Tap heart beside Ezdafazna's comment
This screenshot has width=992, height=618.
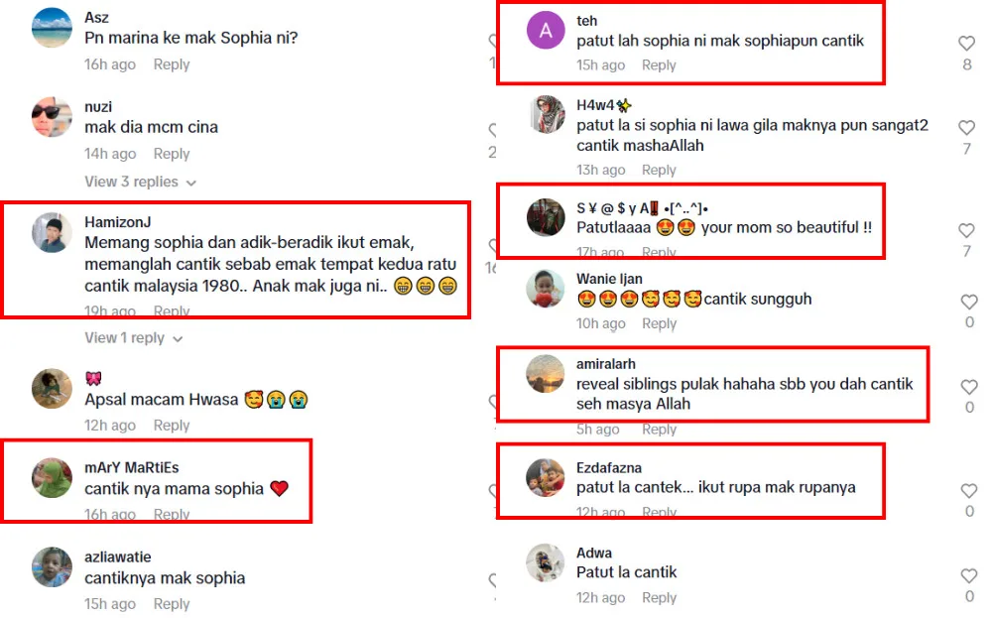(968, 490)
